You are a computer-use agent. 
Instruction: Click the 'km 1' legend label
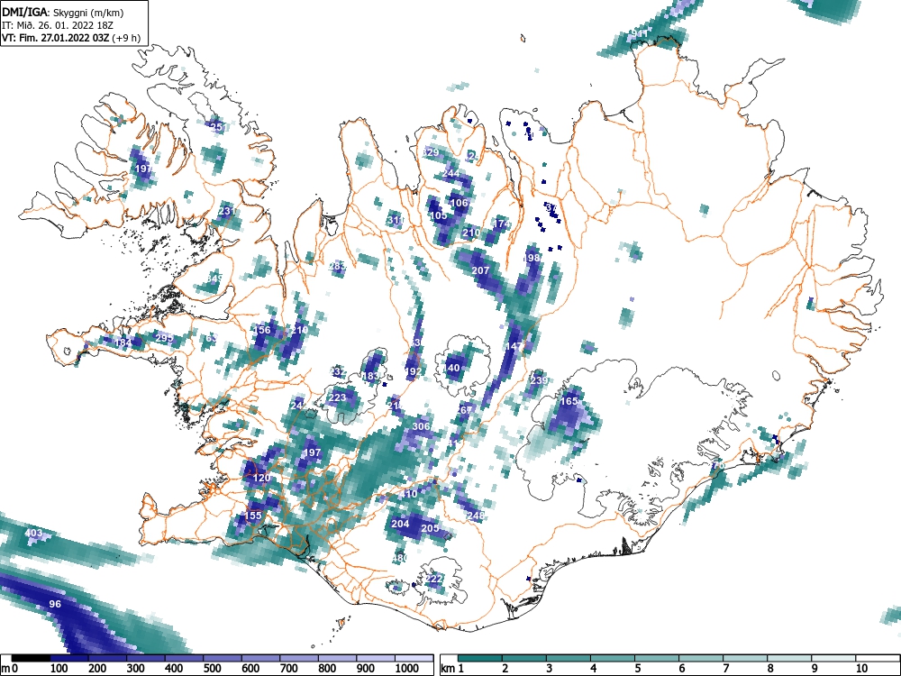(452, 668)
